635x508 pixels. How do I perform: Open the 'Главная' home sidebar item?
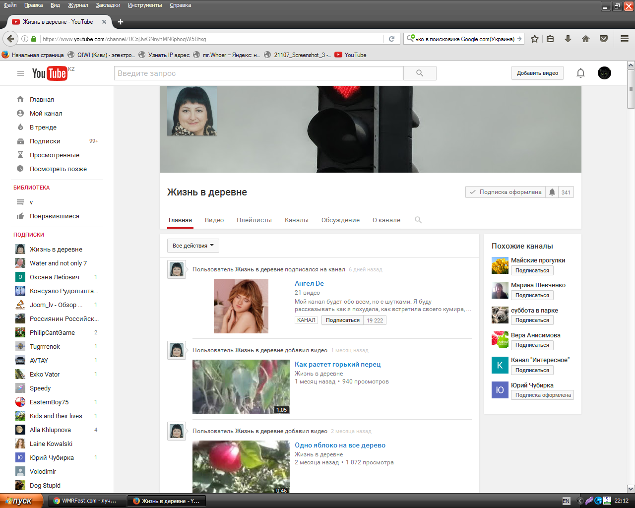[42, 99]
